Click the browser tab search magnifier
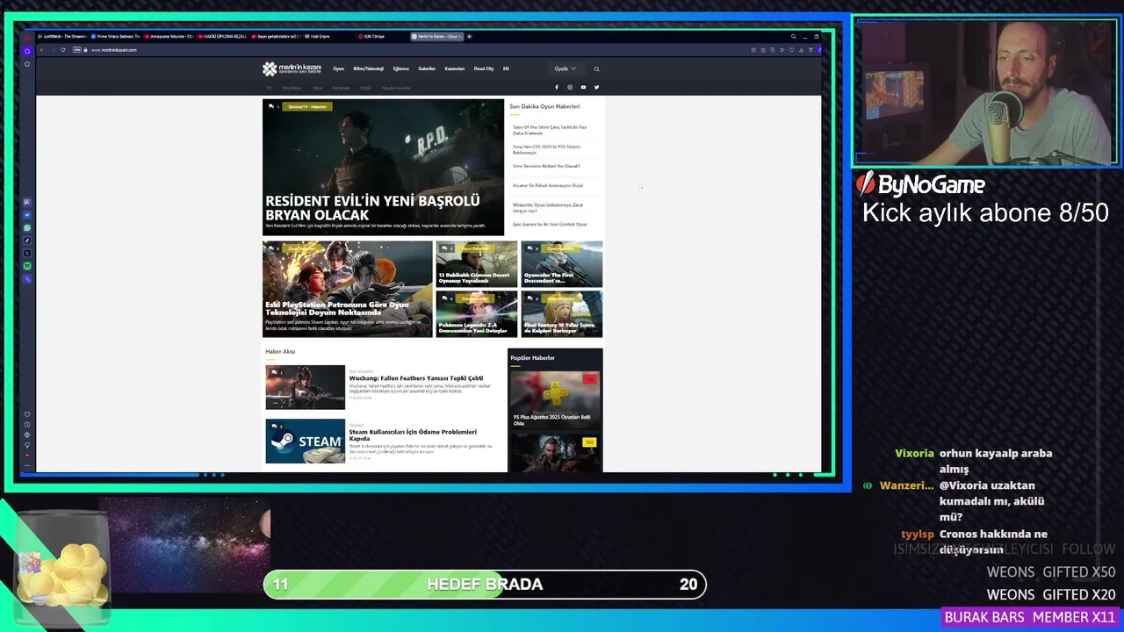1124x632 pixels. (x=793, y=37)
